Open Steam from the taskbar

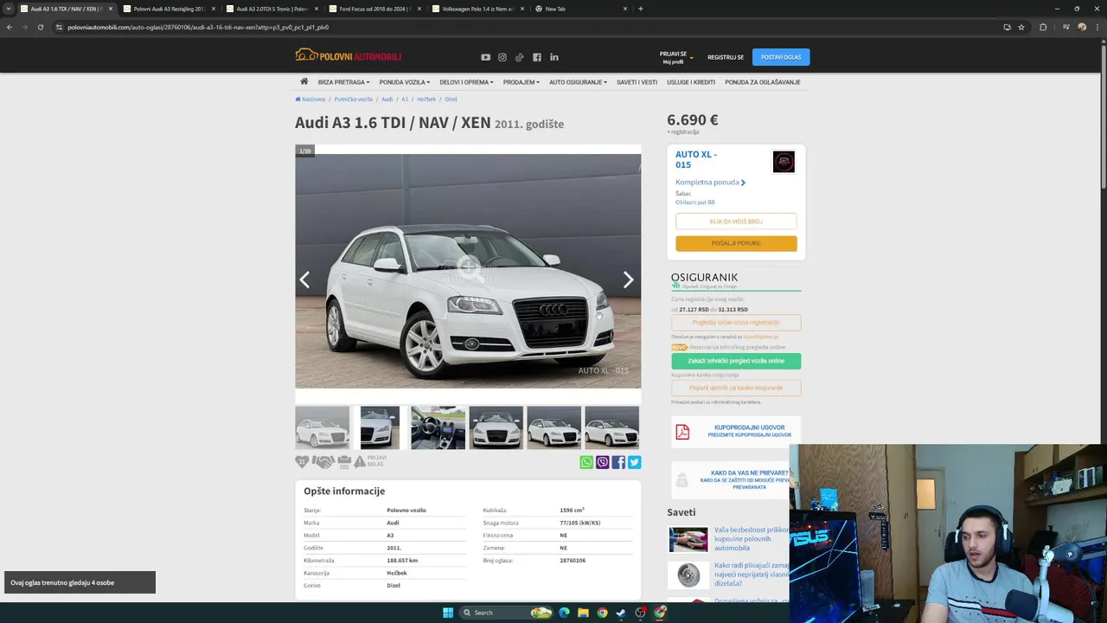click(x=621, y=613)
